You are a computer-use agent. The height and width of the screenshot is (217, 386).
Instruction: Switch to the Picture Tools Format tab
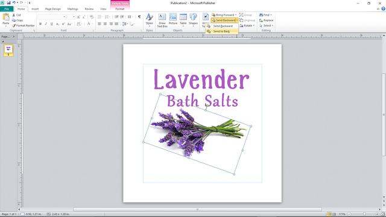(x=120, y=9)
